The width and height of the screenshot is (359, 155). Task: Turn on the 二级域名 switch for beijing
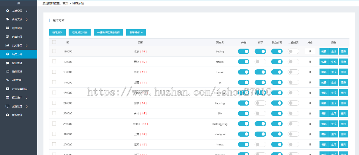tap(294, 51)
